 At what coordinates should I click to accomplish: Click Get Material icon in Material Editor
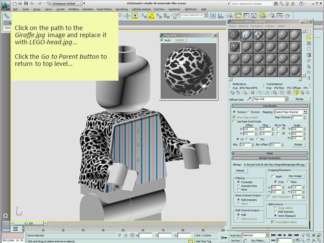(x=233, y=93)
